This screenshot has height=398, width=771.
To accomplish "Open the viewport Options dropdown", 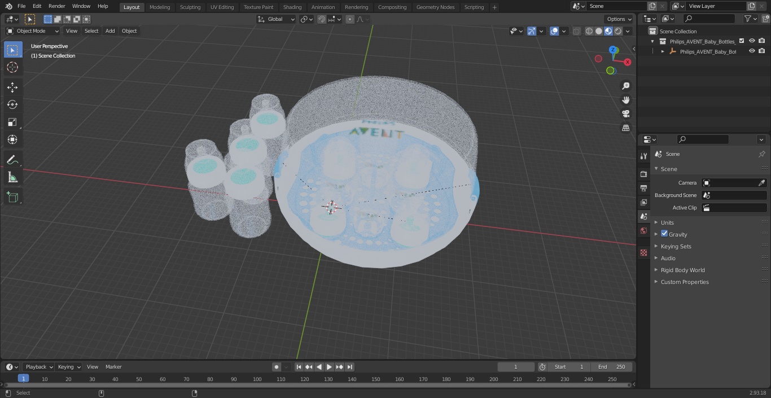I will 619,19.
